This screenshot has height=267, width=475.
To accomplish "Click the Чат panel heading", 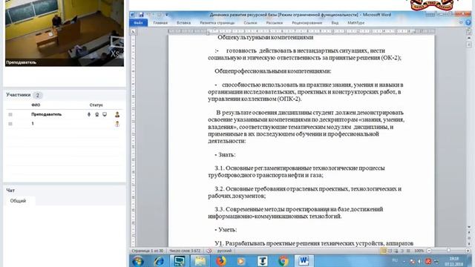I will click(x=10, y=191).
